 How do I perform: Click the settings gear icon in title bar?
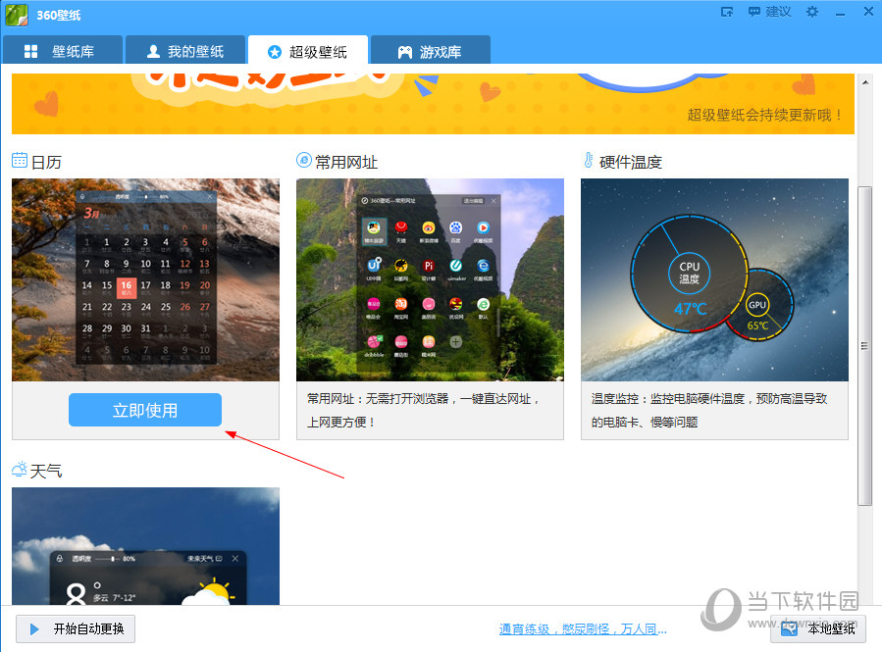coord(811,12)
